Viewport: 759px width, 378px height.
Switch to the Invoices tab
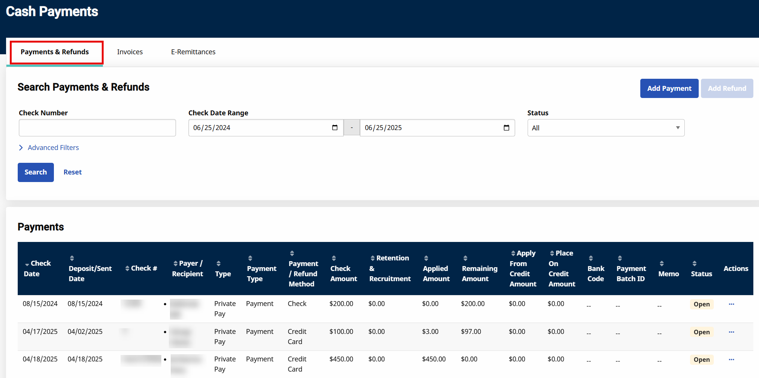pyautogui.click(x=130, y=52)
